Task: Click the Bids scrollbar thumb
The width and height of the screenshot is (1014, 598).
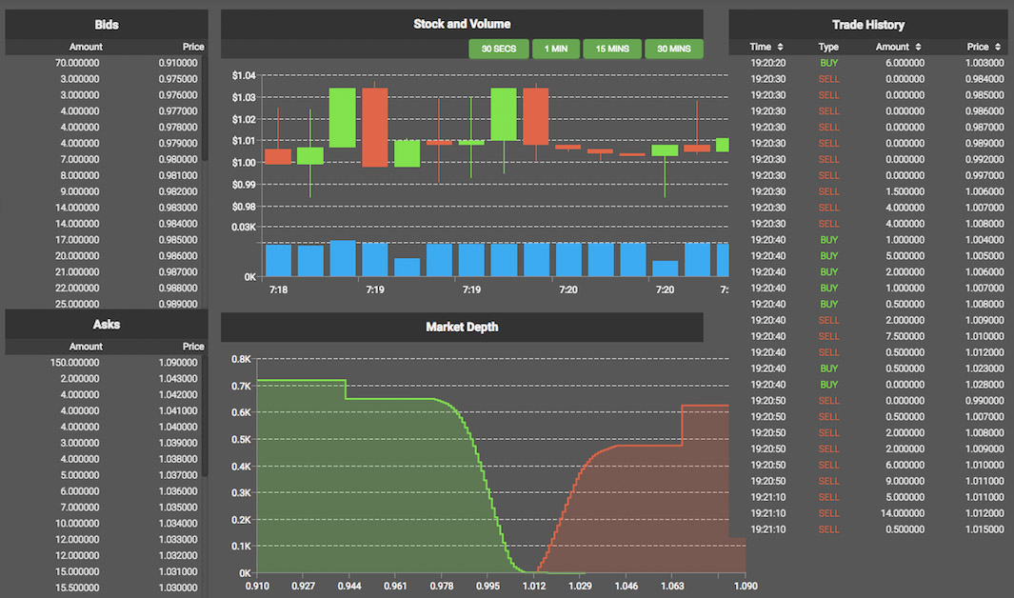Action: [205, 108]
